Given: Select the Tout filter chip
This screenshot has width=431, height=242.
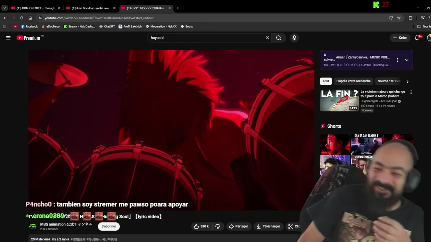Looking at the screenshot, I should (x=326, y=81).
